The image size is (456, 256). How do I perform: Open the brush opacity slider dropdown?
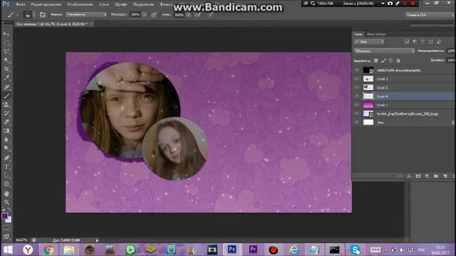144,14
